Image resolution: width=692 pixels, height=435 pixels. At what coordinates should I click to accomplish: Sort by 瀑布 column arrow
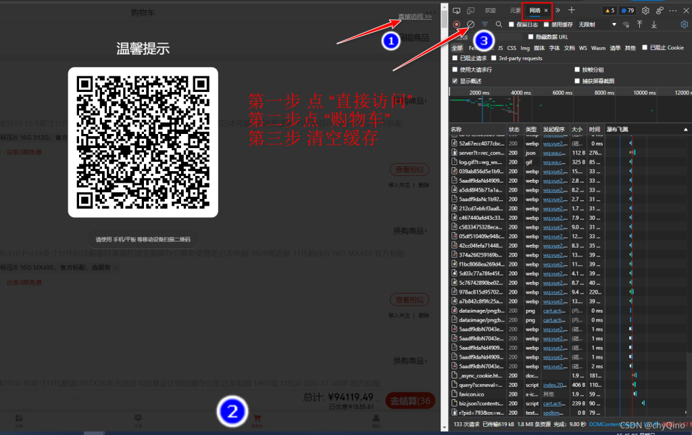point(685,129)
